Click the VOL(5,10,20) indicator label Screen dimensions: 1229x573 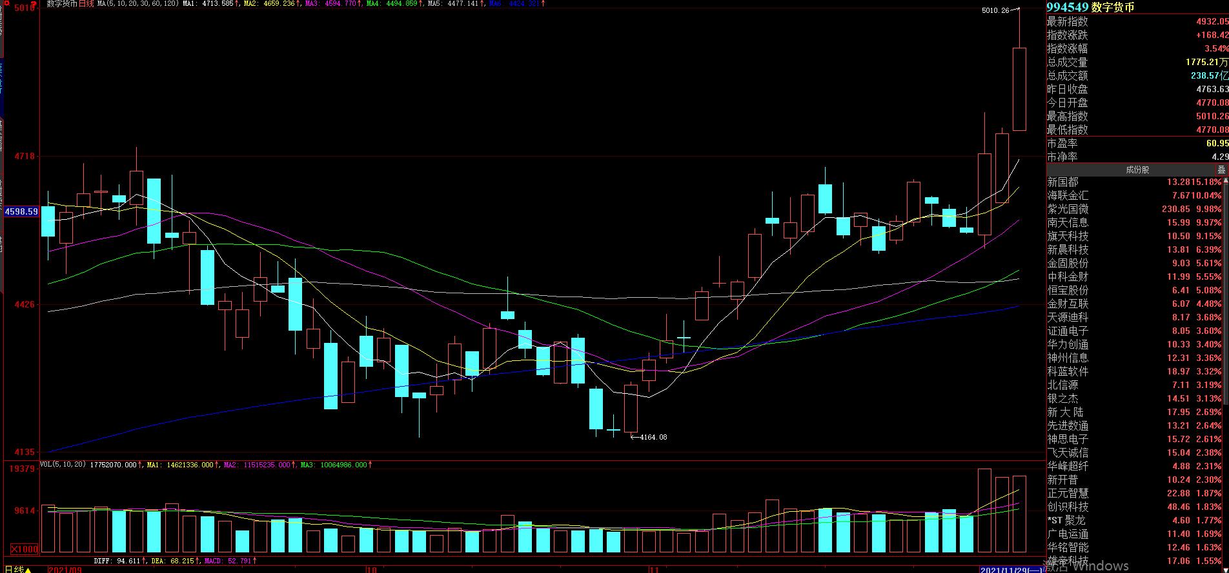[63, 464]
